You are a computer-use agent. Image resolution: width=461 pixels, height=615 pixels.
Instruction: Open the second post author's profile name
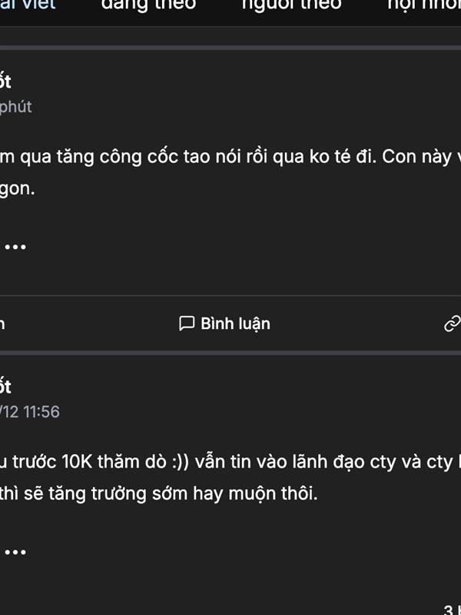point(5,387)
